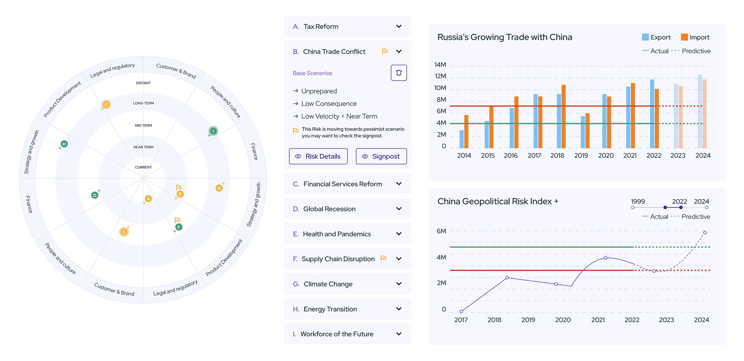This screenshot has height=361, width=744.
Task: Toggle Predictive legend in Russia trade chart
Action: click(x=691, y=51)
